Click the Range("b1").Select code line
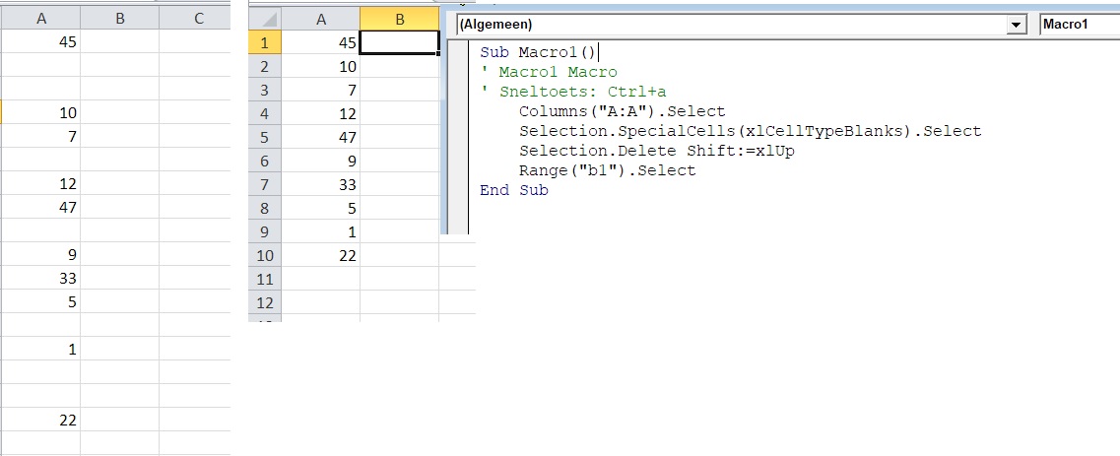 607,170
